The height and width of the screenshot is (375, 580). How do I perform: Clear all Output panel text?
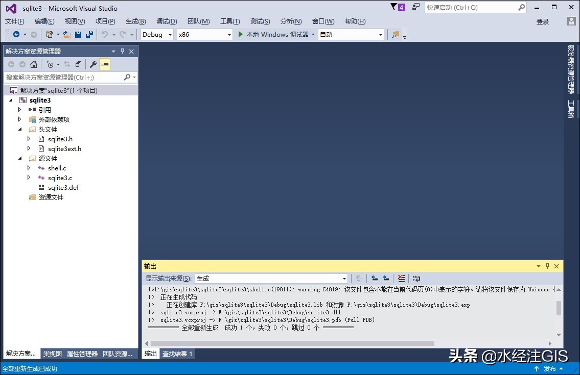click(401, 278)
